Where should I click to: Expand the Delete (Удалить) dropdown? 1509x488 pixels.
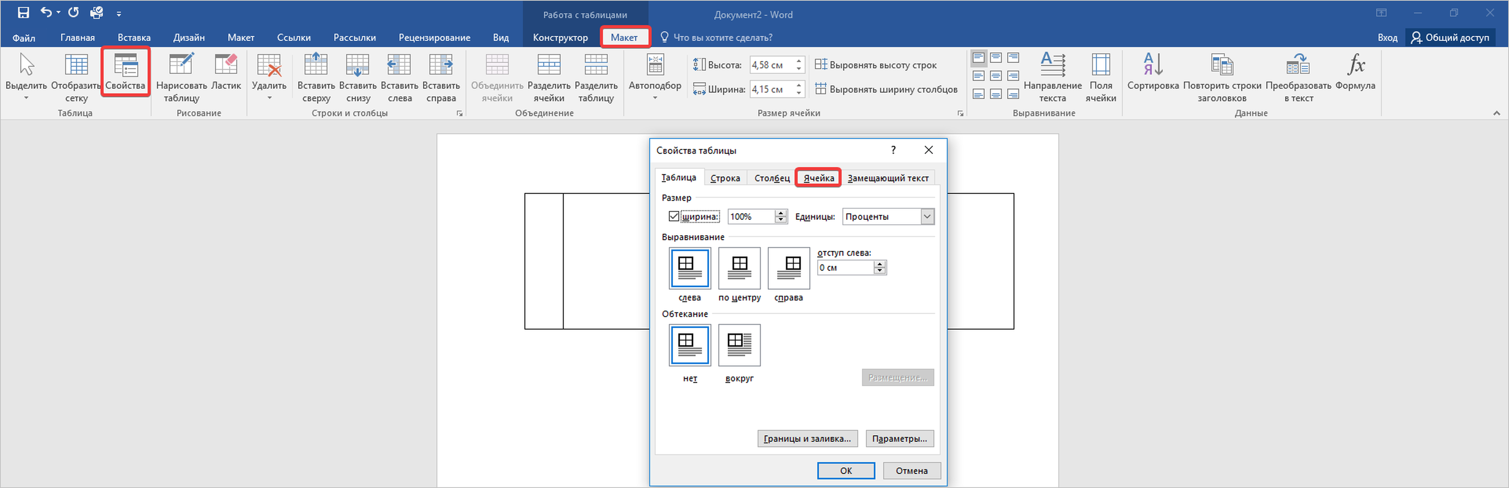pyautogui.click(x=269, y=98)
